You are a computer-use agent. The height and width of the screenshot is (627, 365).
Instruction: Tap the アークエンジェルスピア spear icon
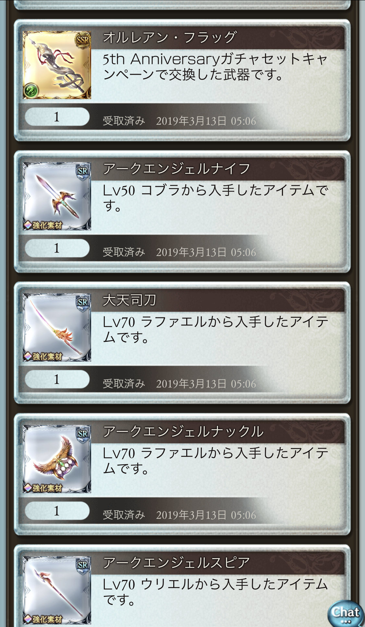57,590
